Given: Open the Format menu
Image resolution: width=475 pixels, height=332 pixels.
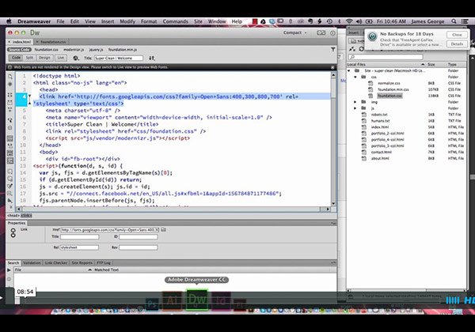Looking at the screenshot, I should click(149, 21).
